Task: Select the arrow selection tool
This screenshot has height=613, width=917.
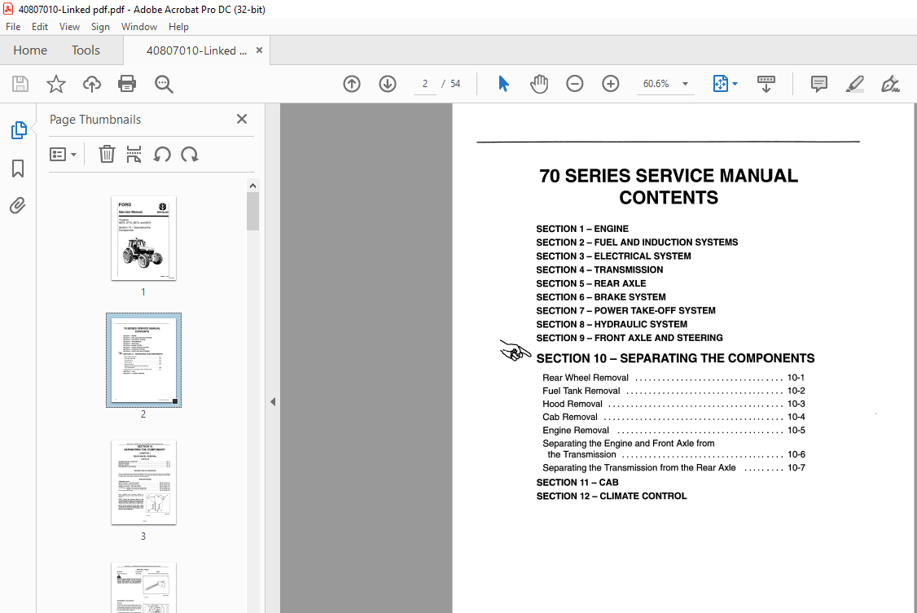Action: click(x=503, y=84)
